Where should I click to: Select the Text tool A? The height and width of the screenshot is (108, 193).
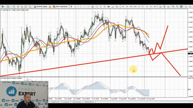[100, 7]
